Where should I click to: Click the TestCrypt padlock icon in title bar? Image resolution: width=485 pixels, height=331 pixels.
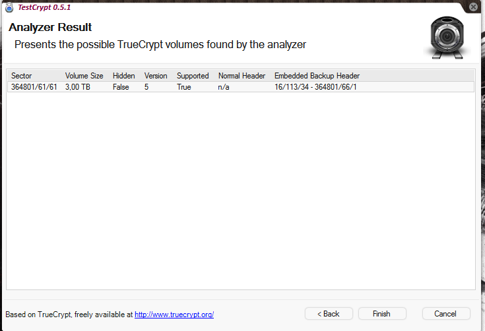coord(9,7)
